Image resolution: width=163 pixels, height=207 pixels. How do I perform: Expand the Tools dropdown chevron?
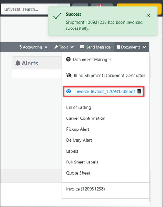[72, 47]
